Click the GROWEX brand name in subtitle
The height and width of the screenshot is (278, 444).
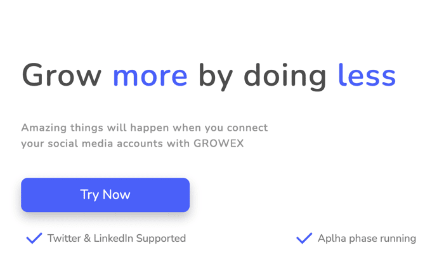click(219, 143)
